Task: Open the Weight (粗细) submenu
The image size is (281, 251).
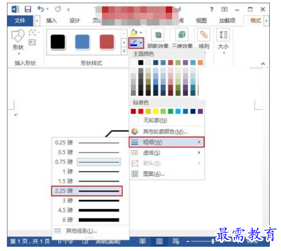Action: pyautogui.click(x=167, y=143)
